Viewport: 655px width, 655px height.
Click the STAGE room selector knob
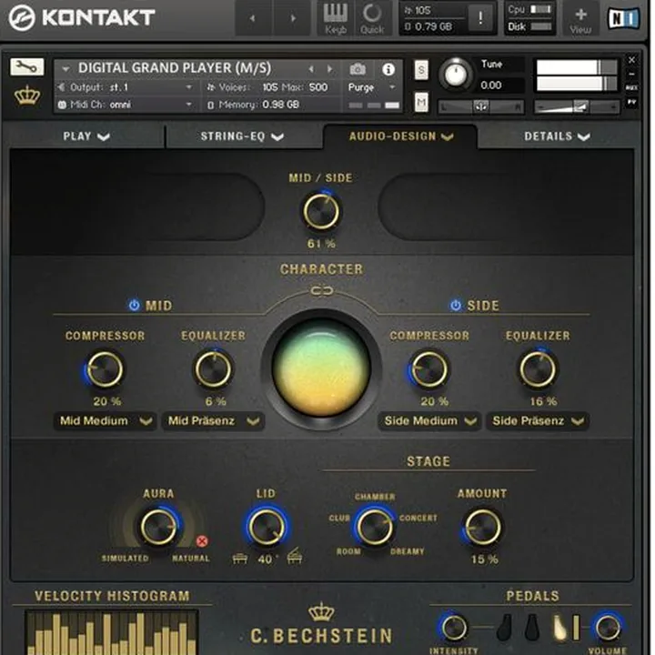tap(375, 527)
